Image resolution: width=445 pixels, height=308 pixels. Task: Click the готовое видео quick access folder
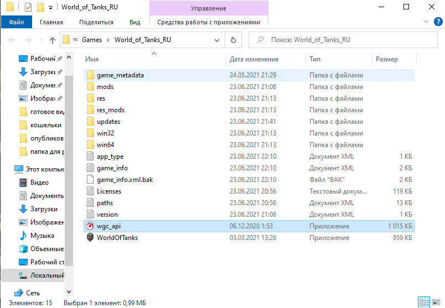[42, 112]
